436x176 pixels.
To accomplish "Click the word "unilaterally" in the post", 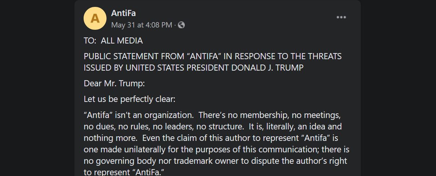I will (138, 149).
